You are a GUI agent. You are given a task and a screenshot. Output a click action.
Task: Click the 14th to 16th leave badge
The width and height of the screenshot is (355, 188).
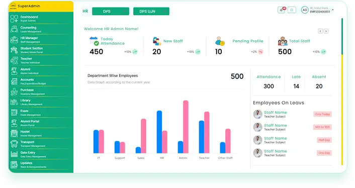(x=322, y=127)
